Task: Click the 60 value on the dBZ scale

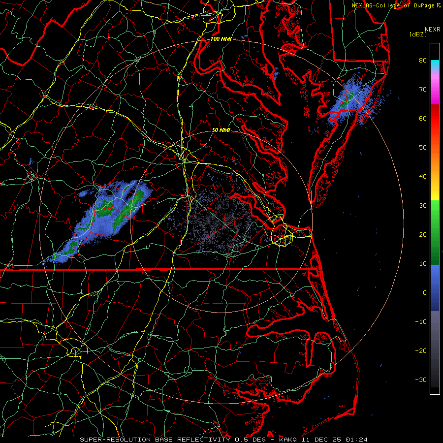Action: pyautogui.click(x=423, y=118)
